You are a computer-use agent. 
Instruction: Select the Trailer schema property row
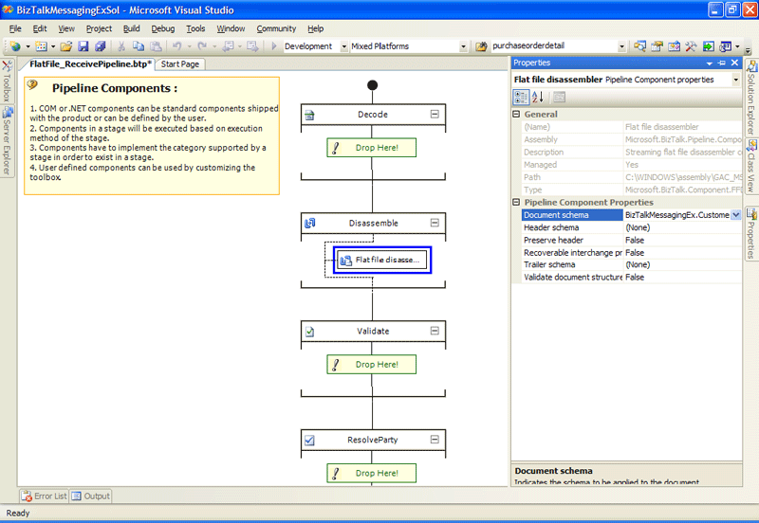[631, 265]
